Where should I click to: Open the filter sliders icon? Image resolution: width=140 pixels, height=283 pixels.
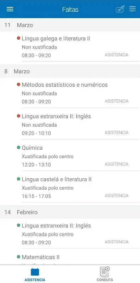click(x=133, y=9)
